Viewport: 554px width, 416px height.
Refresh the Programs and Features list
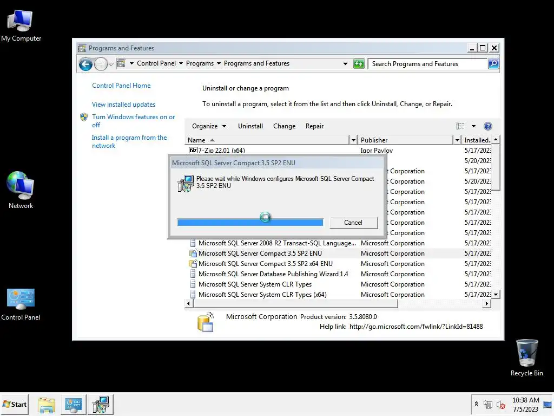(x=359, y=64)
